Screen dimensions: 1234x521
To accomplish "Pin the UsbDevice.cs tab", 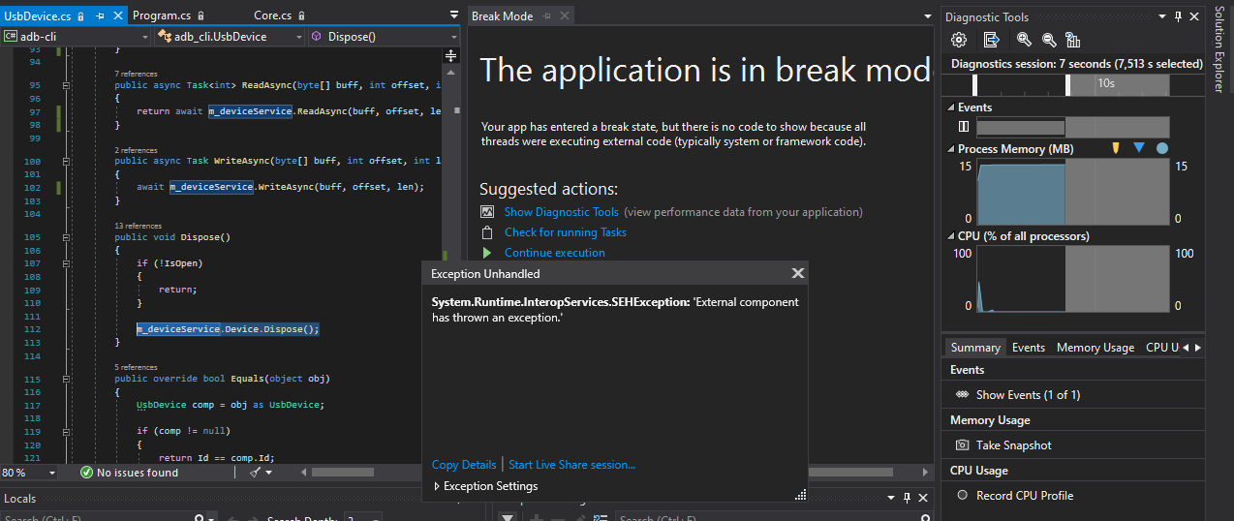I will click(x=101, y=16).
